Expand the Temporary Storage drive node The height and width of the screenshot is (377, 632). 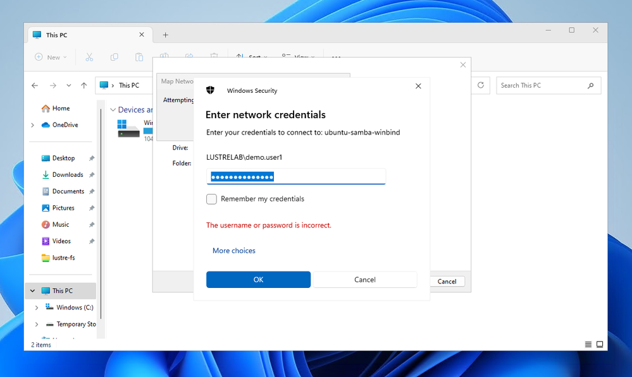pyautogui.click(x=37, y=325)
